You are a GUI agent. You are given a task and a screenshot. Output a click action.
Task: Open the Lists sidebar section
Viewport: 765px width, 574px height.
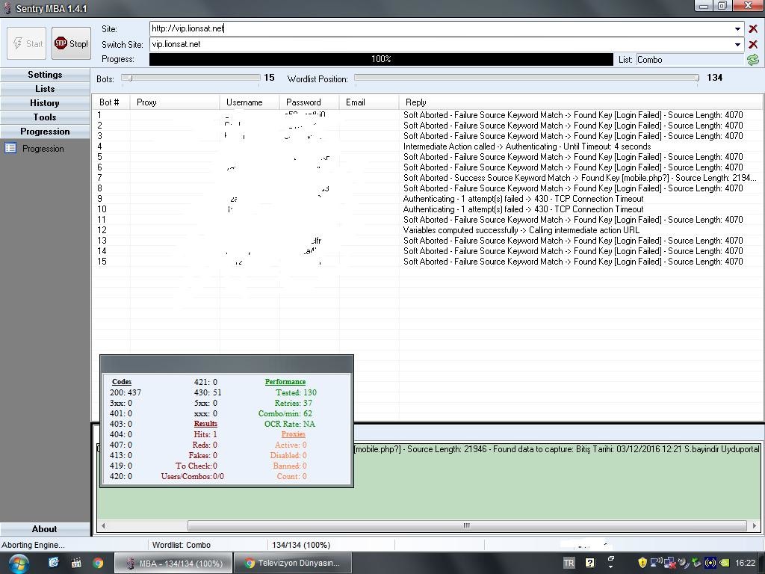pyautogui.click(x=45, y=89)
